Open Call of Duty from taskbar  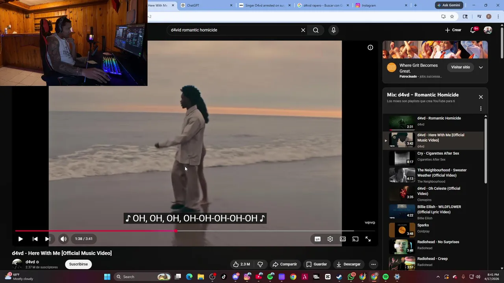316,277
